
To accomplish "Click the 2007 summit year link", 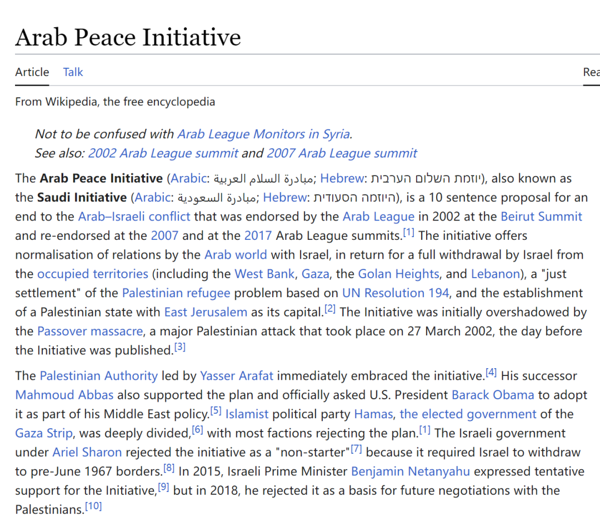I will point(164,235).
